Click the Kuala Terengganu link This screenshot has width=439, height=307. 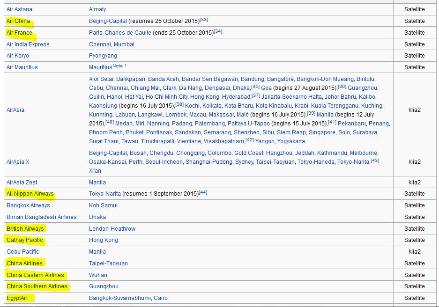tap(335, 106)
